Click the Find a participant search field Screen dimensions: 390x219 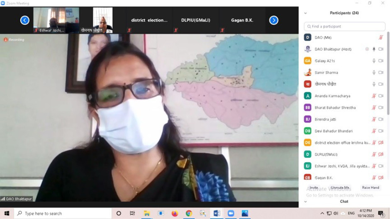[x=344, y=26]
